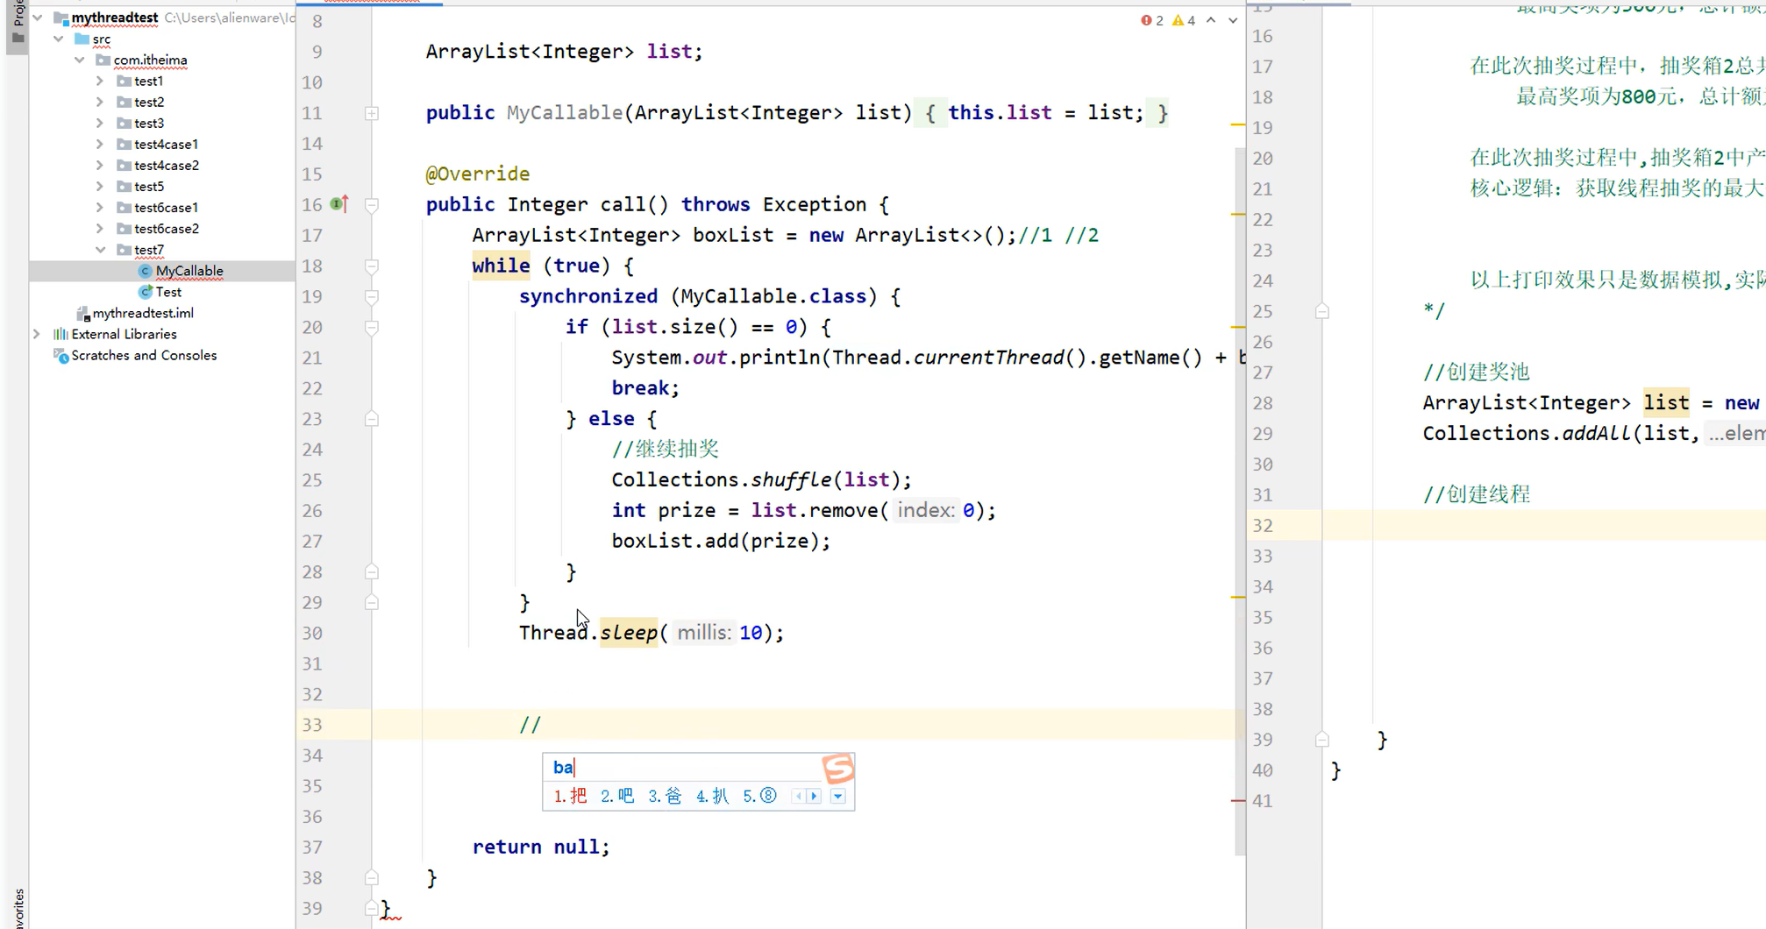The image size is (1766, 929).
Task: Click the overriding method gutter icon on line 16
Action: (338, 203)
